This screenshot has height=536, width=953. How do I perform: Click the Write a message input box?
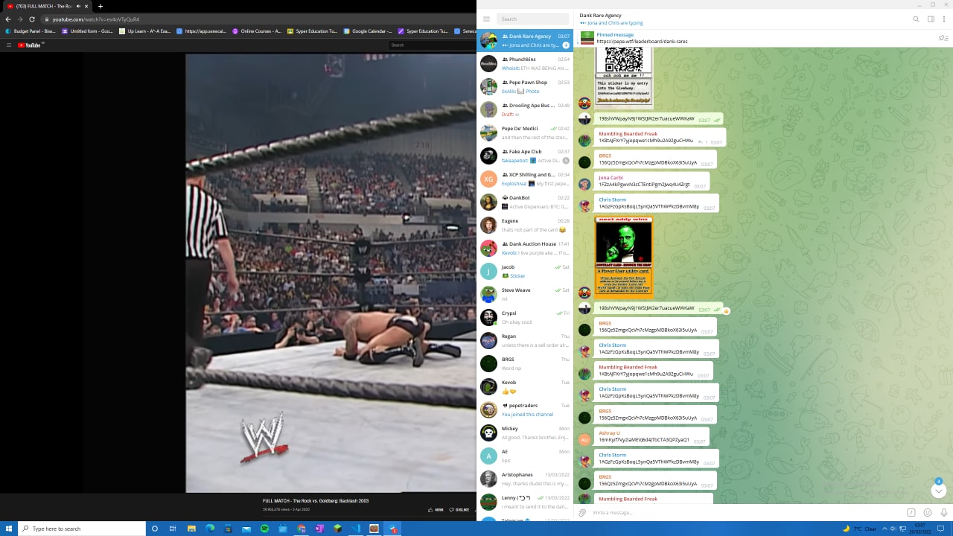click(x=746, y=513)
